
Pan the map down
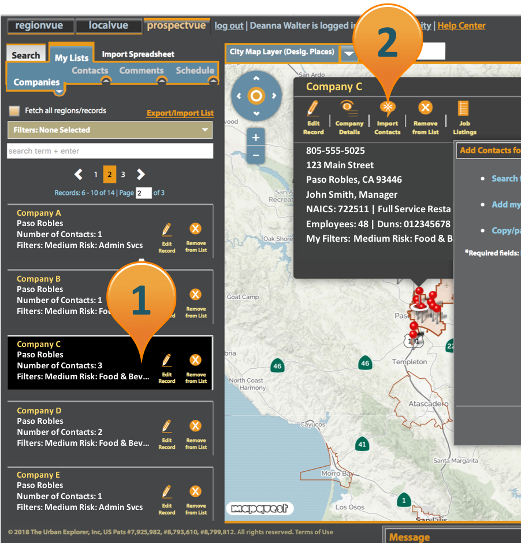tap(256, 113)
